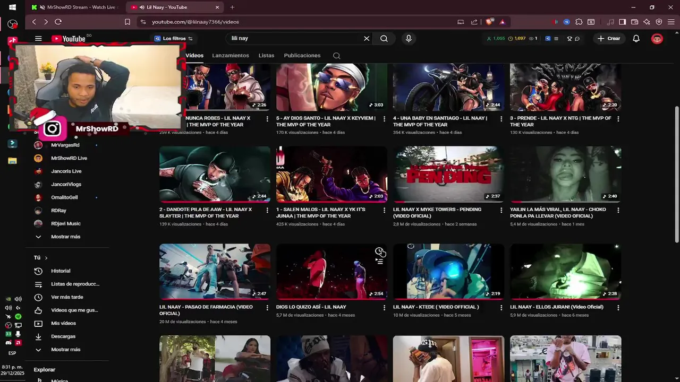Submit the search with magnifier button
680x382 pixels.
point(384,38)
